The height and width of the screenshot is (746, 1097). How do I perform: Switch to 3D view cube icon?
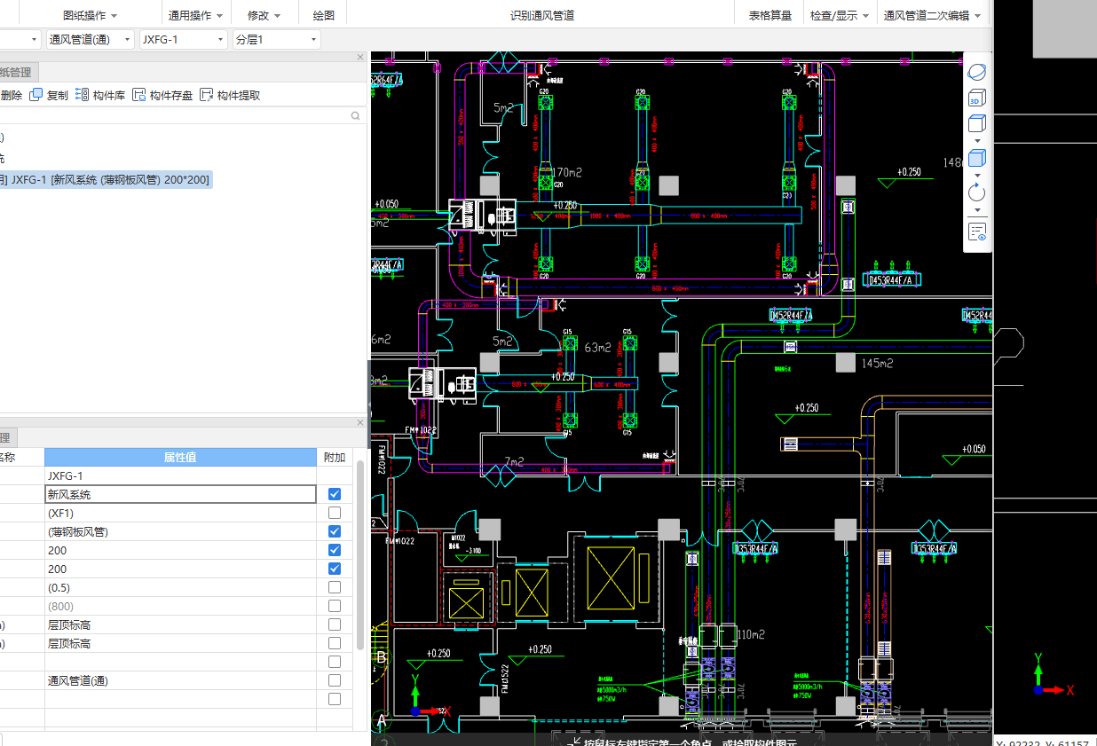tap(976, 98)
